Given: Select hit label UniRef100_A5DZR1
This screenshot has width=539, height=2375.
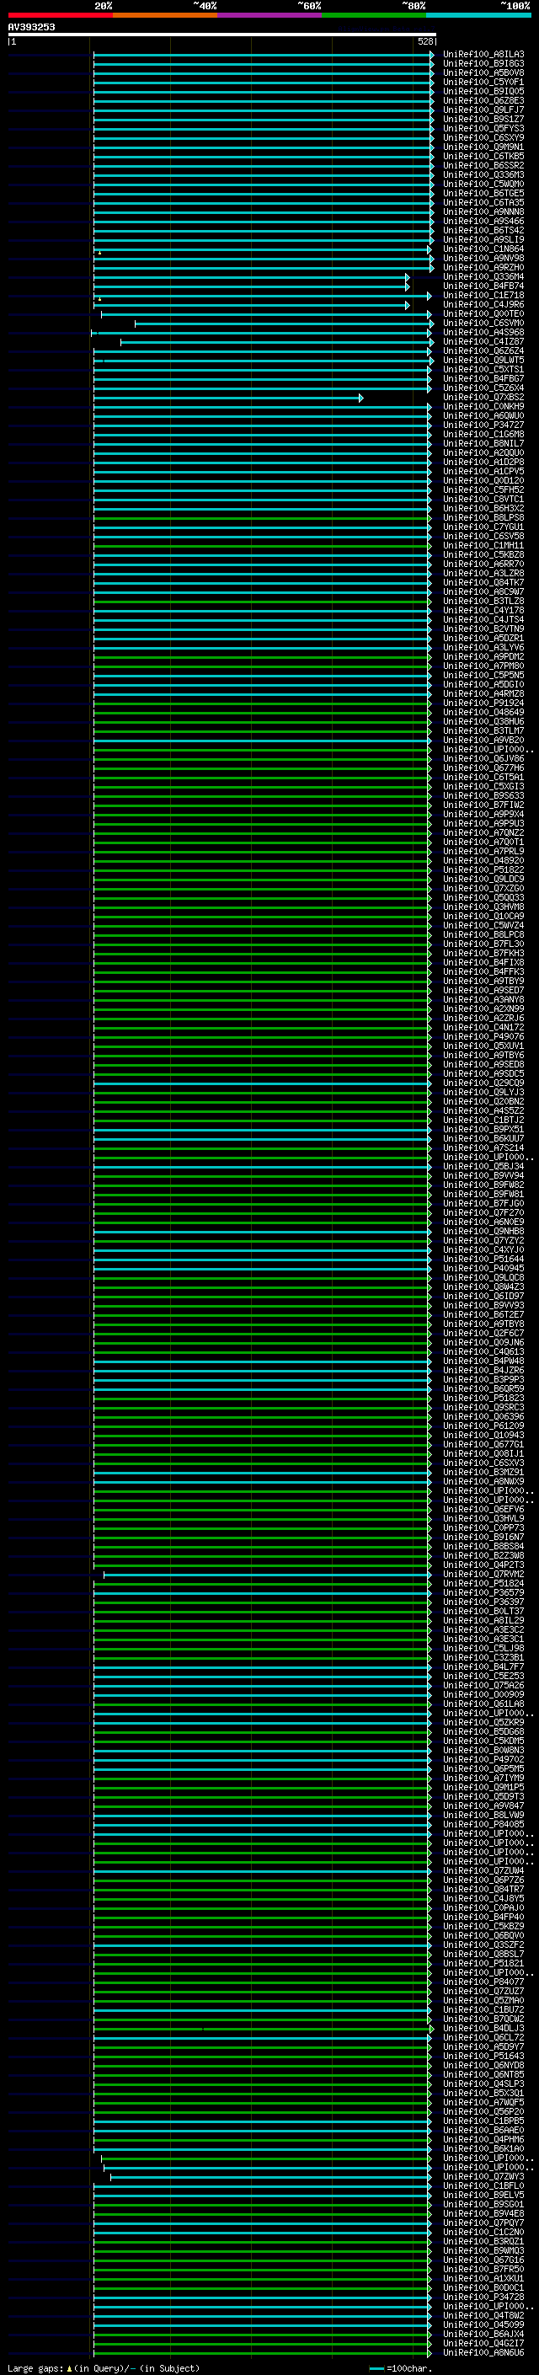Looking at the screenshot, I should 483,638.
